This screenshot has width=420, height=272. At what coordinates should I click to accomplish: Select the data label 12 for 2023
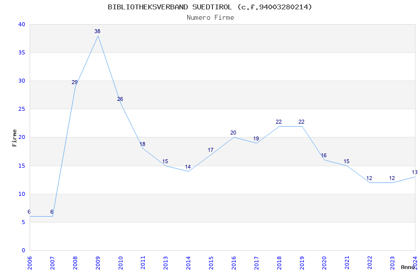[392, 178]
